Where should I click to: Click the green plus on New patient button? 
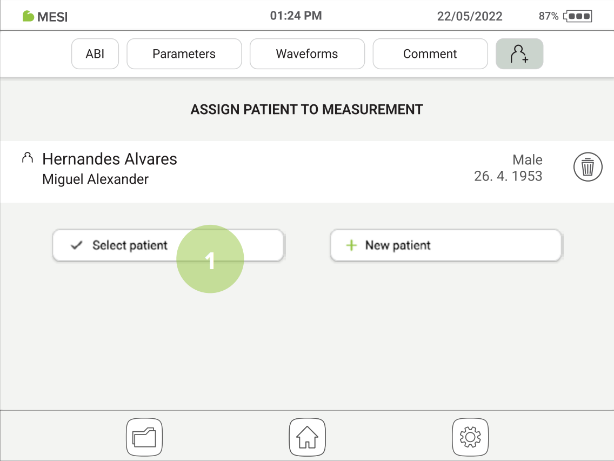pos(351,245)
